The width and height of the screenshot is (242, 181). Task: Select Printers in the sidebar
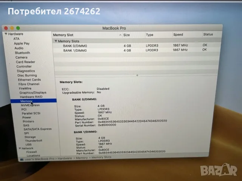28,121
